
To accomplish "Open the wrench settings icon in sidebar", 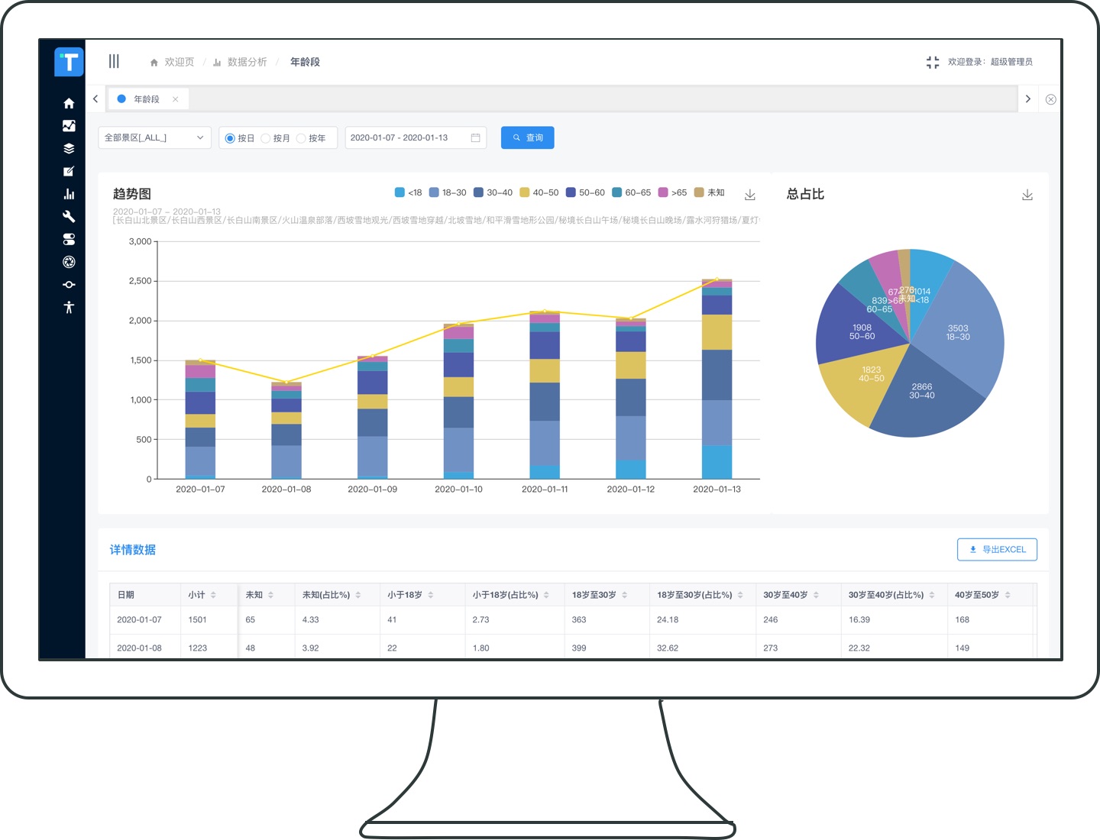I will click(x=69, y=217).
